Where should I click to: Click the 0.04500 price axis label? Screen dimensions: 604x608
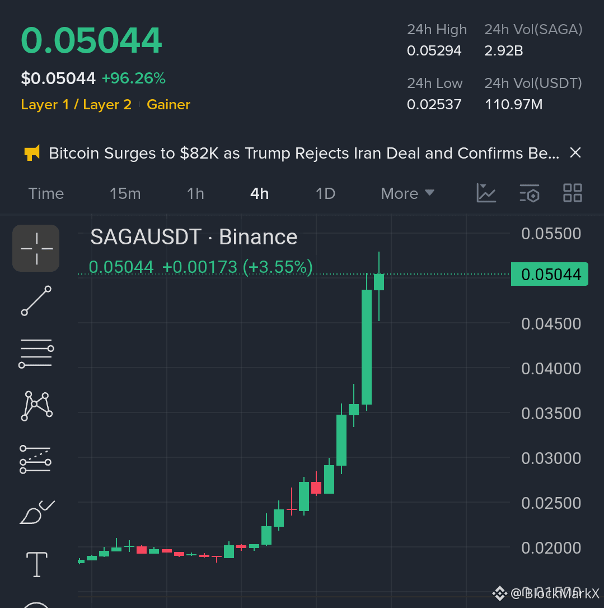551,324
